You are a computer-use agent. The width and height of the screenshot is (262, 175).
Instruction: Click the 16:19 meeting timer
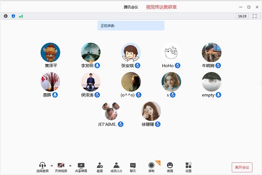pyautogui.click(x=241, y=16)
